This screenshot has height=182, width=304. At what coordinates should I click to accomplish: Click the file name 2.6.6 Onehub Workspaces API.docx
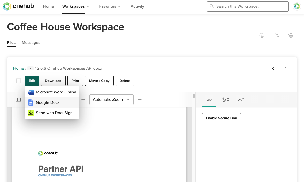[69, 68]
